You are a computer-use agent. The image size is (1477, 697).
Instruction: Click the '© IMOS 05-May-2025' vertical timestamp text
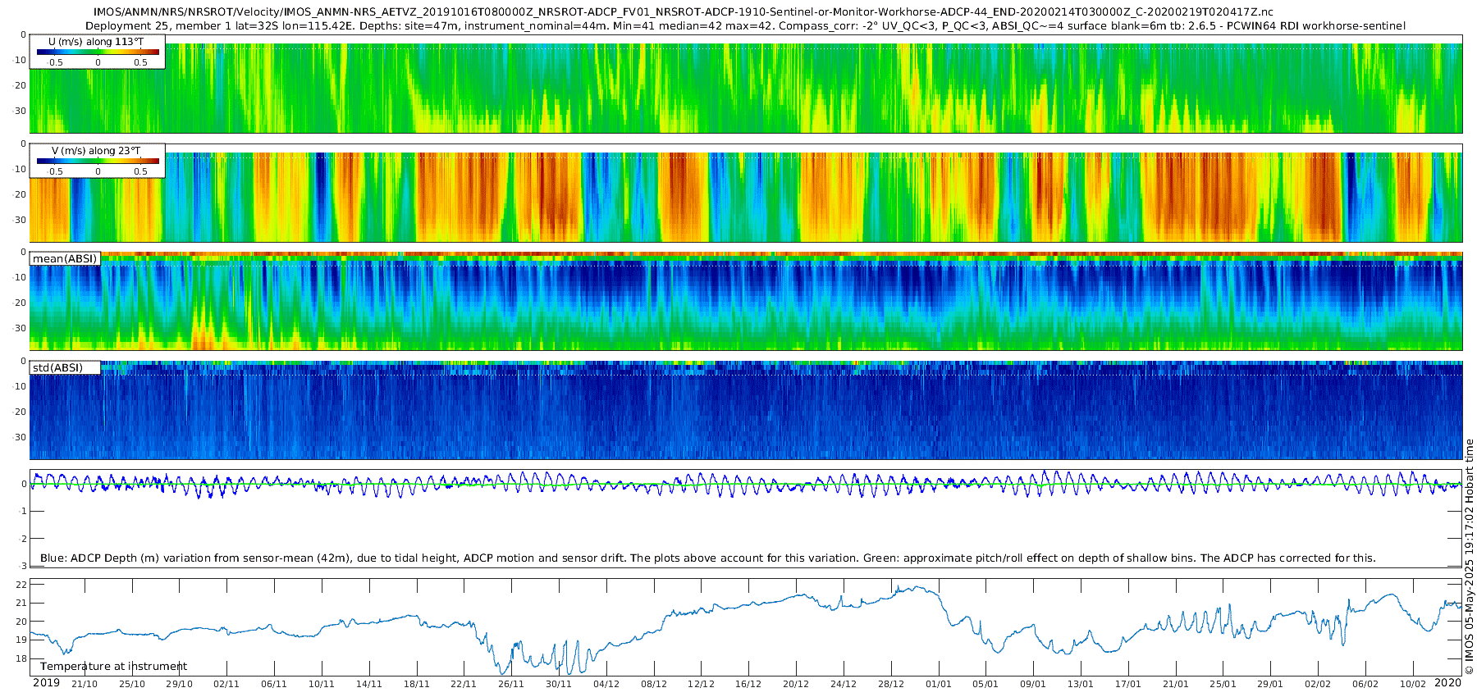click(x=1469, y=558)
